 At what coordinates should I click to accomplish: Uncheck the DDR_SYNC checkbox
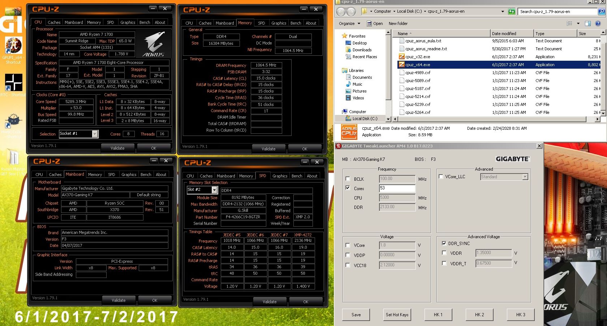pos(444,243)
